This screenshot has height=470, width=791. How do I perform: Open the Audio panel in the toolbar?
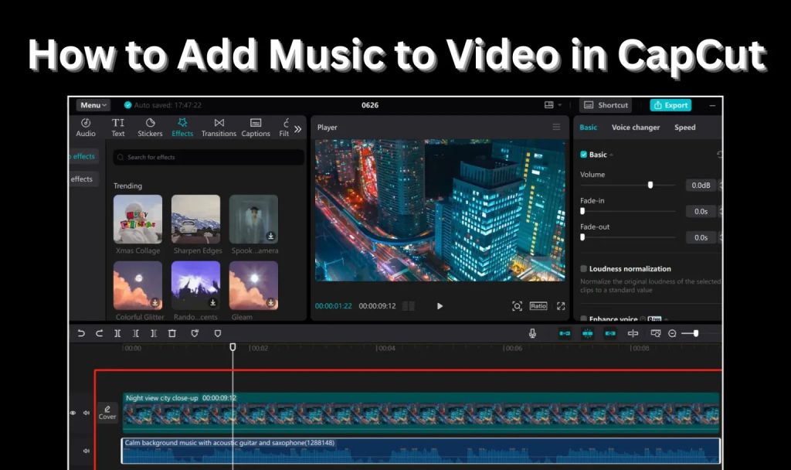(x=85, y=128)
